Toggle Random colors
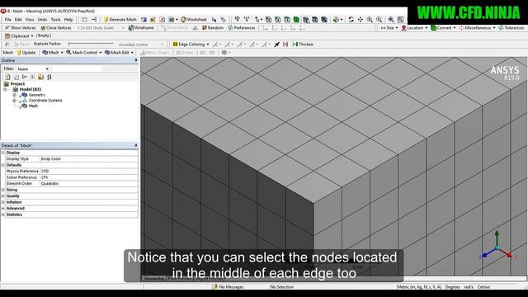Screen dimensions: 528x297 tap(213, 28)
